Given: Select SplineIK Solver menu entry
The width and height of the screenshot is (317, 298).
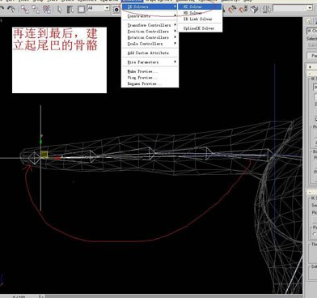Looking at the screenshot, I should pyautogui.click(x=200, y=28).
